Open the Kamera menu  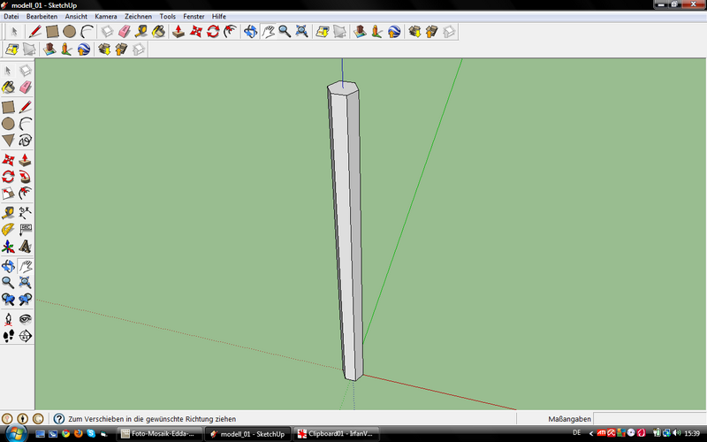(105, 17)
